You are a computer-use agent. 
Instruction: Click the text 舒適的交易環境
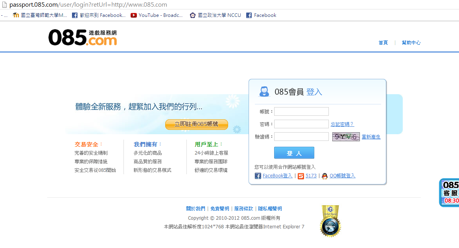click(211, 170)
